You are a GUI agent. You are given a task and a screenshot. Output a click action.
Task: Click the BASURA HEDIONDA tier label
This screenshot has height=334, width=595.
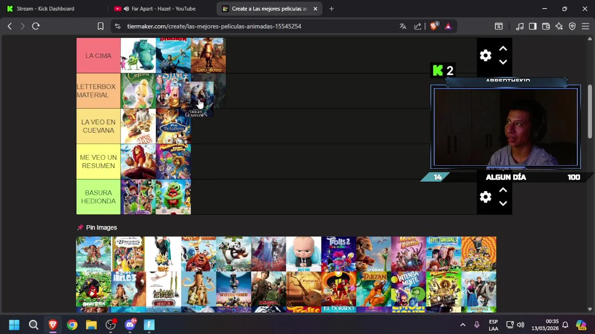(99, 197)
